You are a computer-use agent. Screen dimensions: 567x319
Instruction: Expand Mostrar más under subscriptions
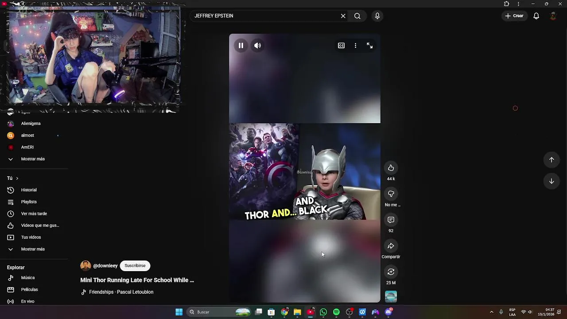coord(34,159)
